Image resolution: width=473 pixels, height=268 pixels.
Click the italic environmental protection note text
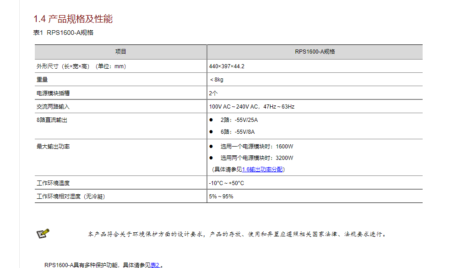tap(237, 234)
